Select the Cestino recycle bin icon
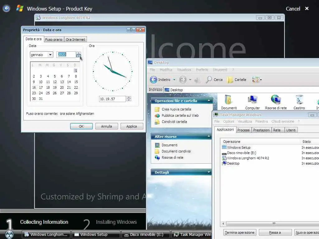319x239 pixels. pyautogui.click(x=299, y=102)
